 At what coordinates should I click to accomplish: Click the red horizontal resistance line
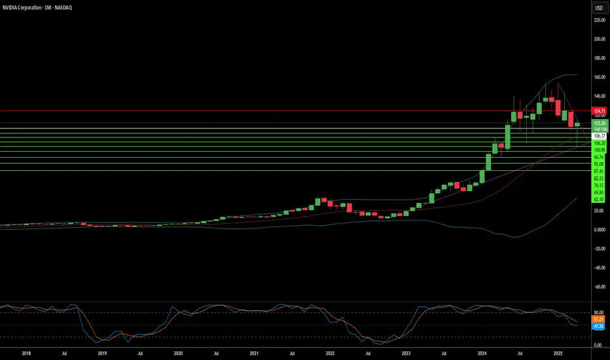click(296, 111)
